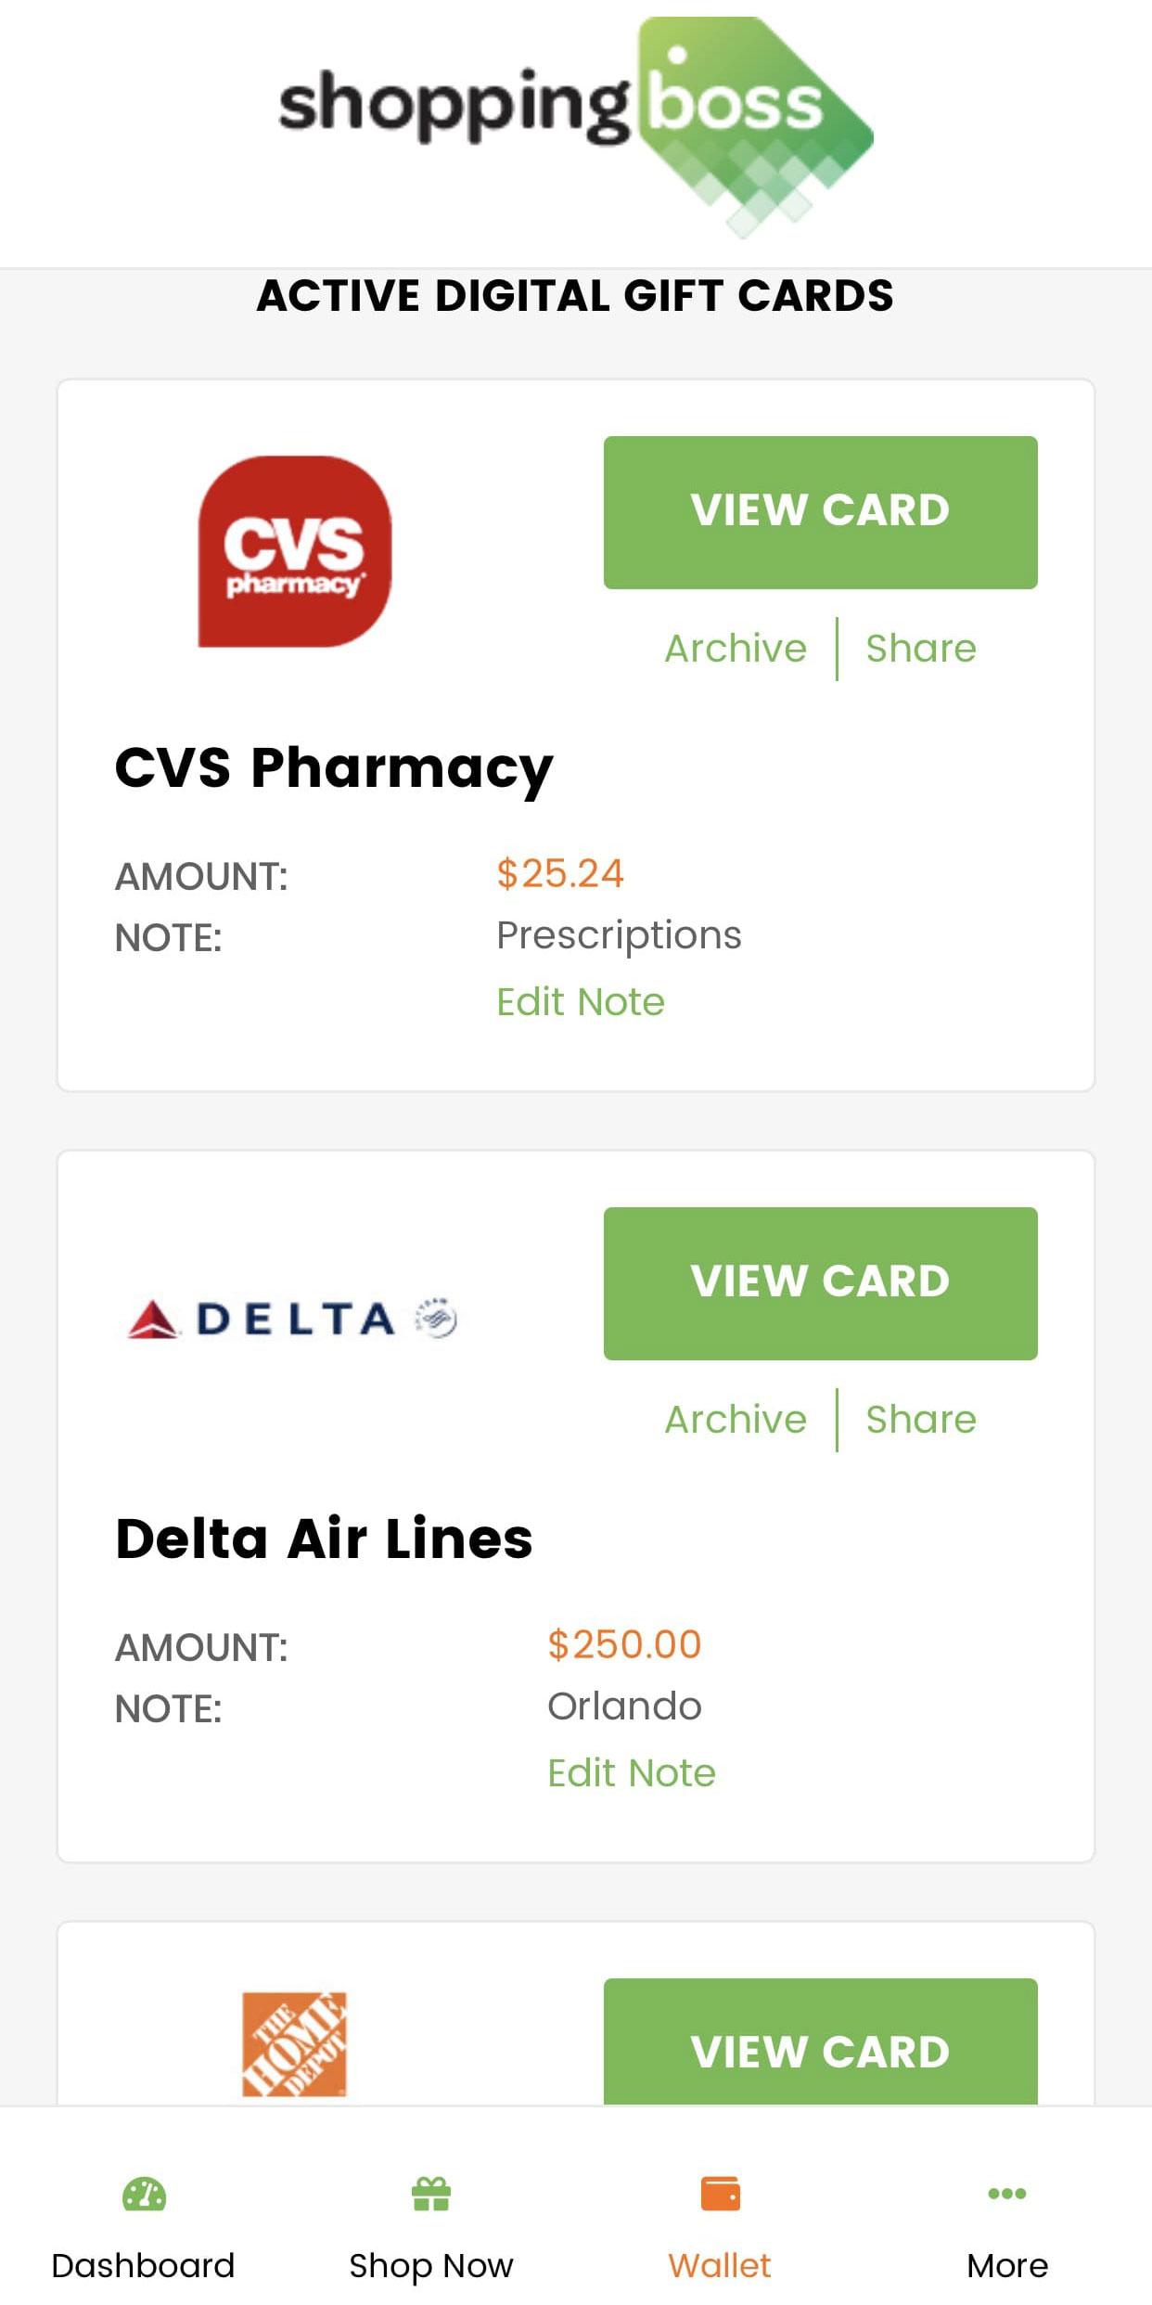Image resolution: width=1152 pixels, height=2305 pixels.
Task: Archive the Delta Air Lines card
Action: (736, 1420)
